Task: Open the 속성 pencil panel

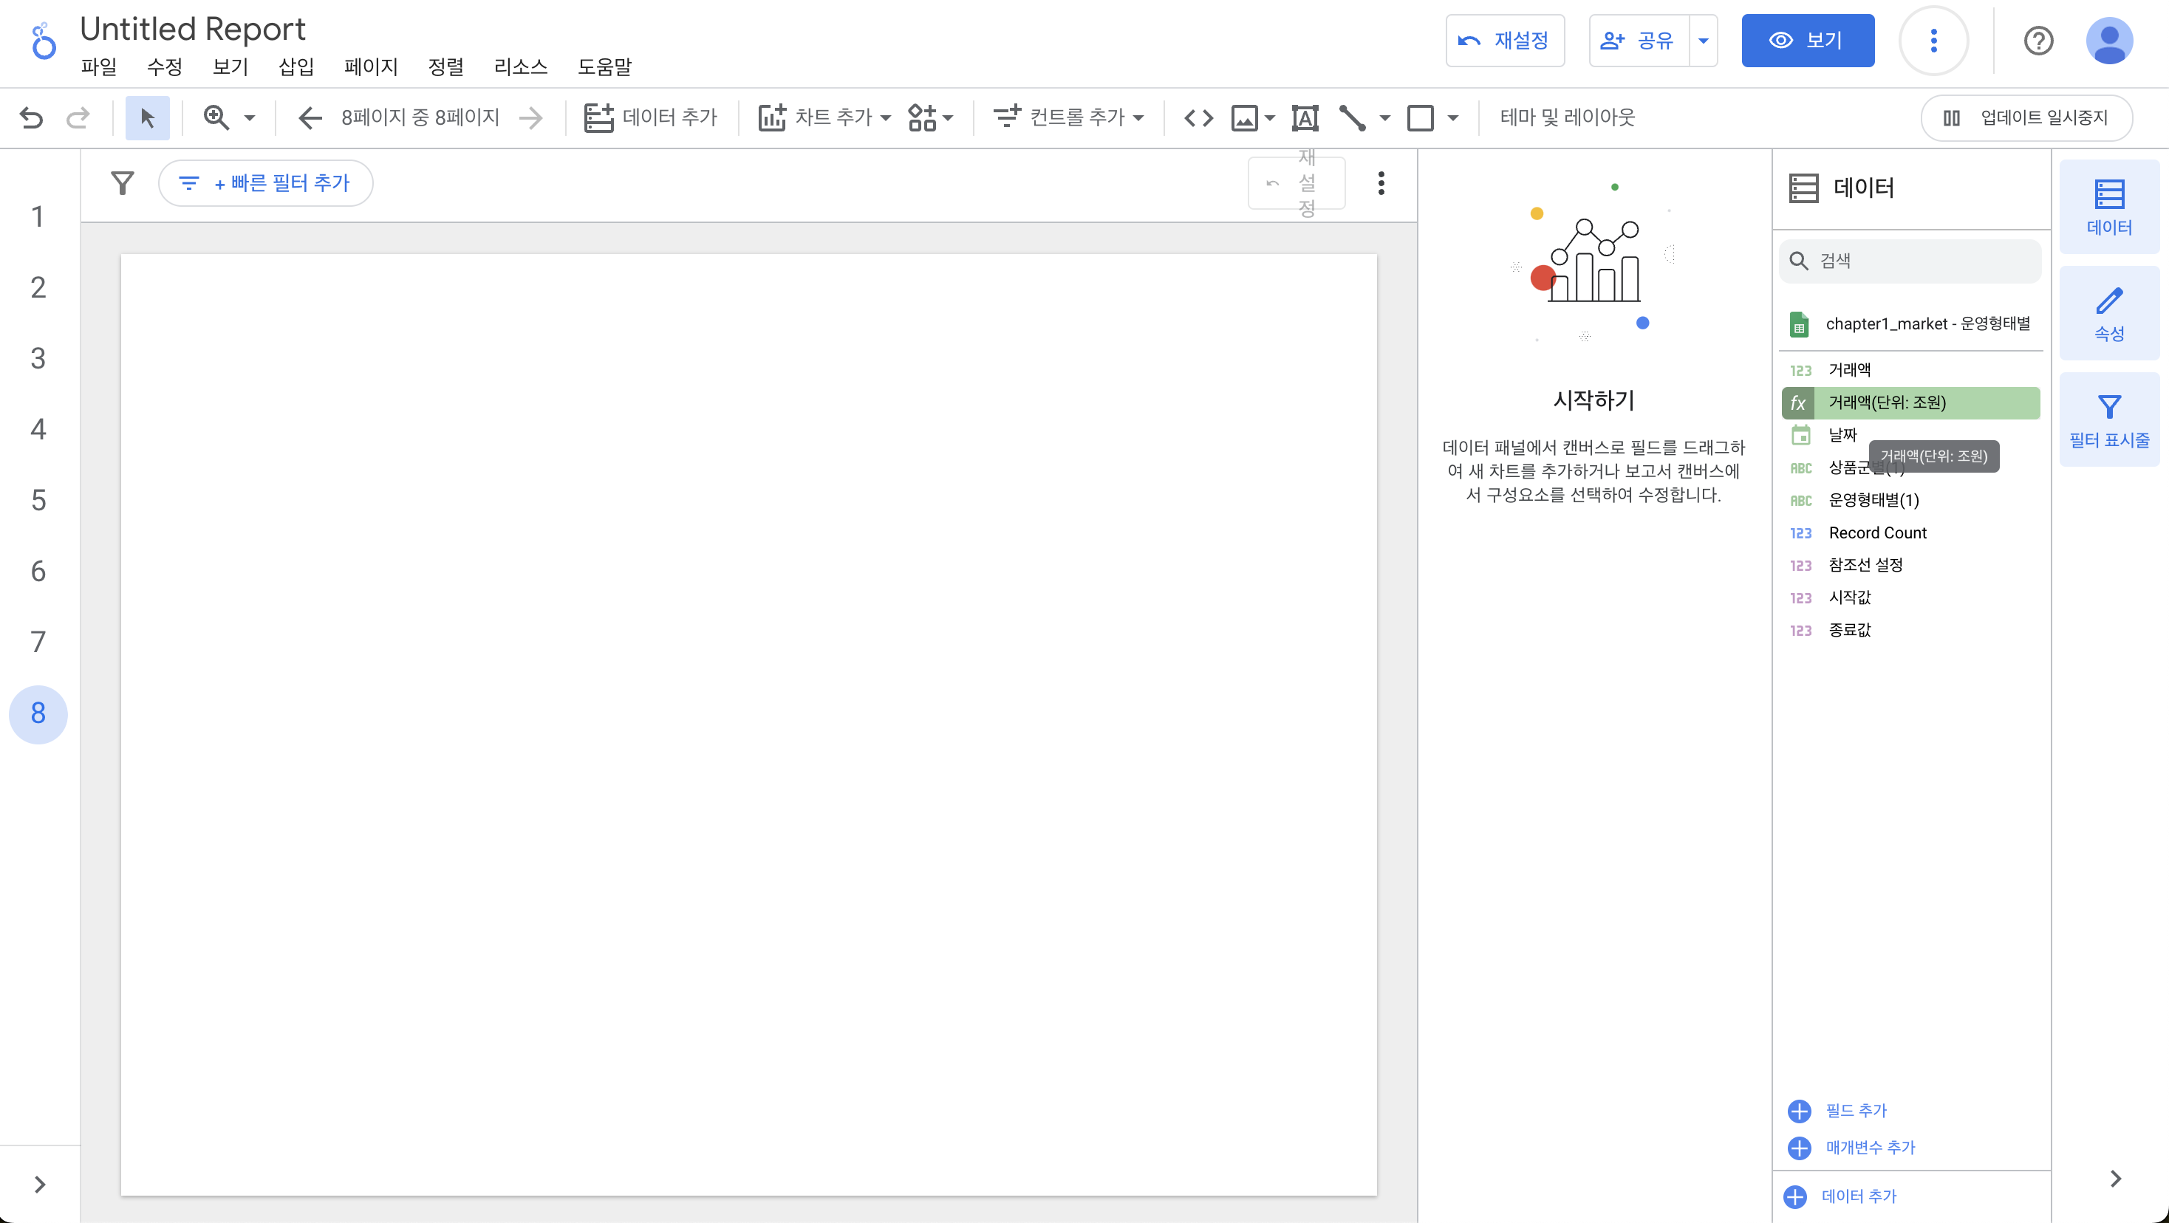Action: (x=2108, y=313)
